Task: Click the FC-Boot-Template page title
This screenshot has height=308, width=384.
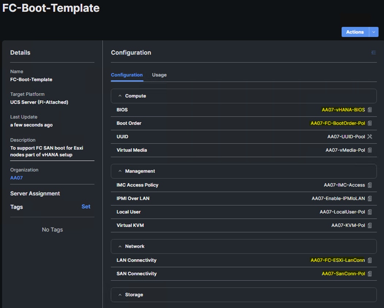Action: tap(51, 8)
